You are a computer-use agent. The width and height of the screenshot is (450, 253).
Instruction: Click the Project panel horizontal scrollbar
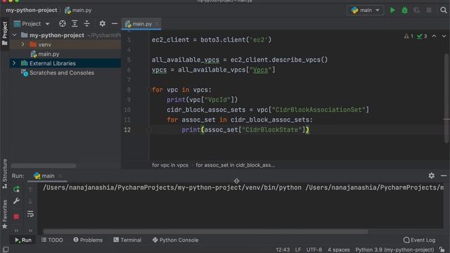(44, 166)
